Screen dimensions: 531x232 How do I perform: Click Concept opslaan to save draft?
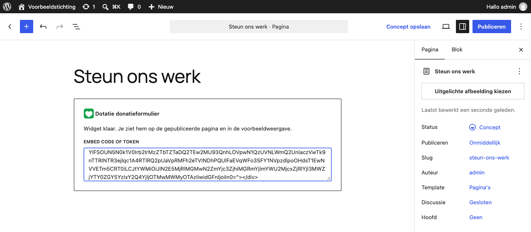point(408,27)
